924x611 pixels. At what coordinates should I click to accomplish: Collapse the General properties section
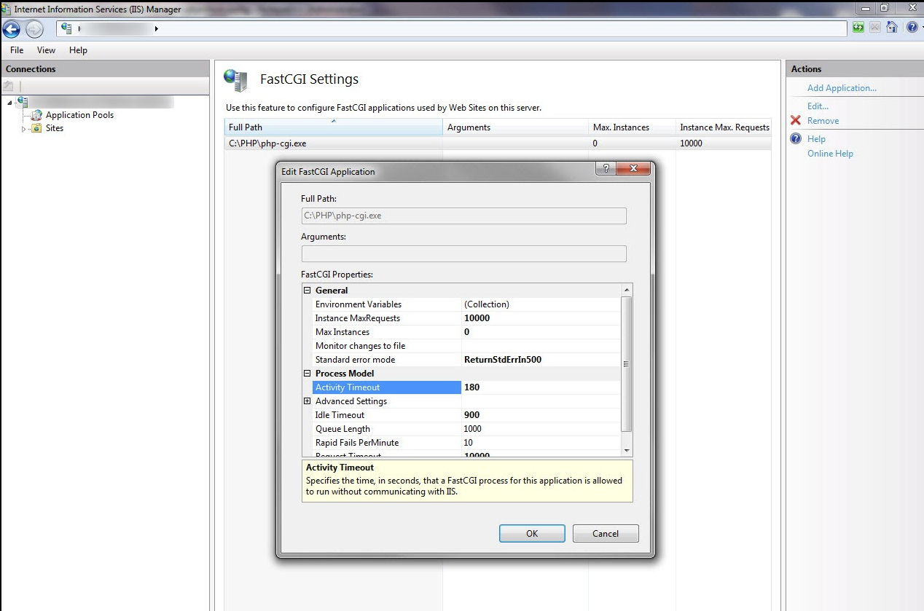point(308,291)
